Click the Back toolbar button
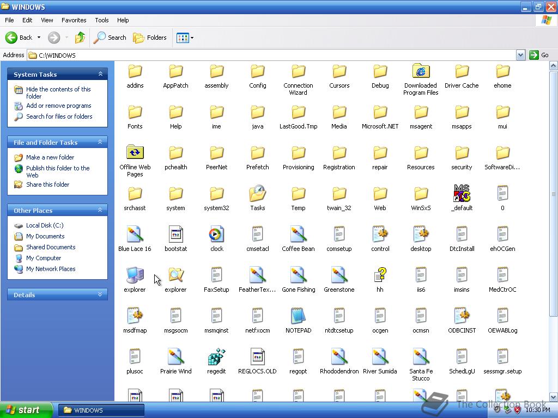558x418 pixels. coord(19,38)
